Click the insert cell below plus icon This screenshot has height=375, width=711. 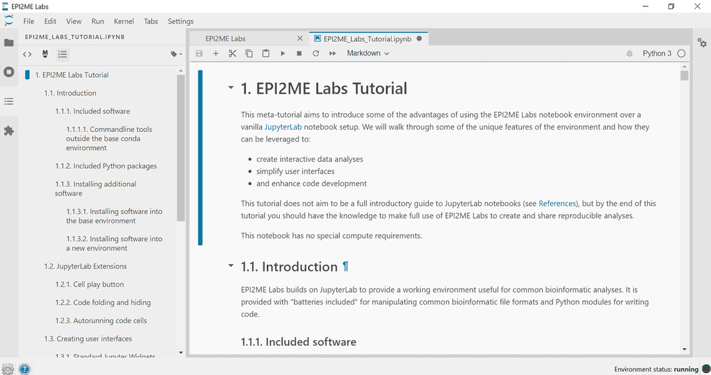click(x=216, y=54)
